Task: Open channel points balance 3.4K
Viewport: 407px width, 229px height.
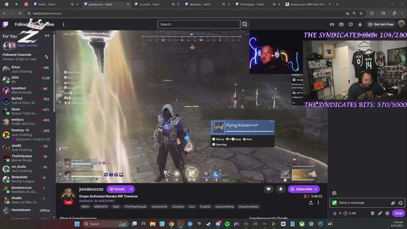Action: [350, 213]
